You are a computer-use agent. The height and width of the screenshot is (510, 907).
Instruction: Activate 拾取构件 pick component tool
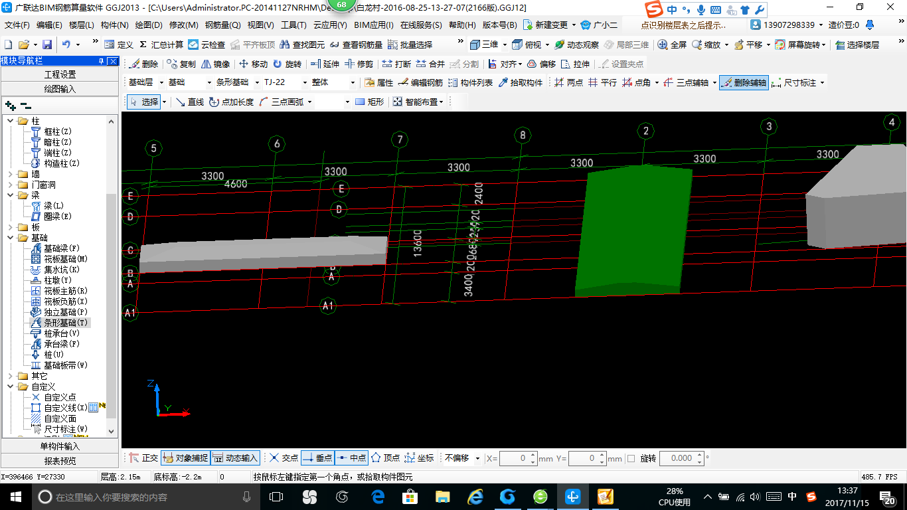[x=520, y=83]
